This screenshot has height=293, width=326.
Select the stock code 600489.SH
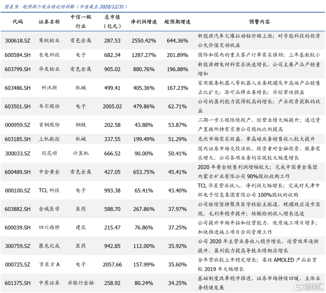tap(18, 172)
